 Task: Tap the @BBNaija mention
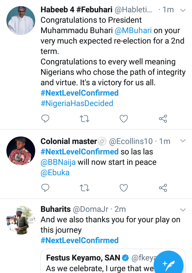point(58,162)
